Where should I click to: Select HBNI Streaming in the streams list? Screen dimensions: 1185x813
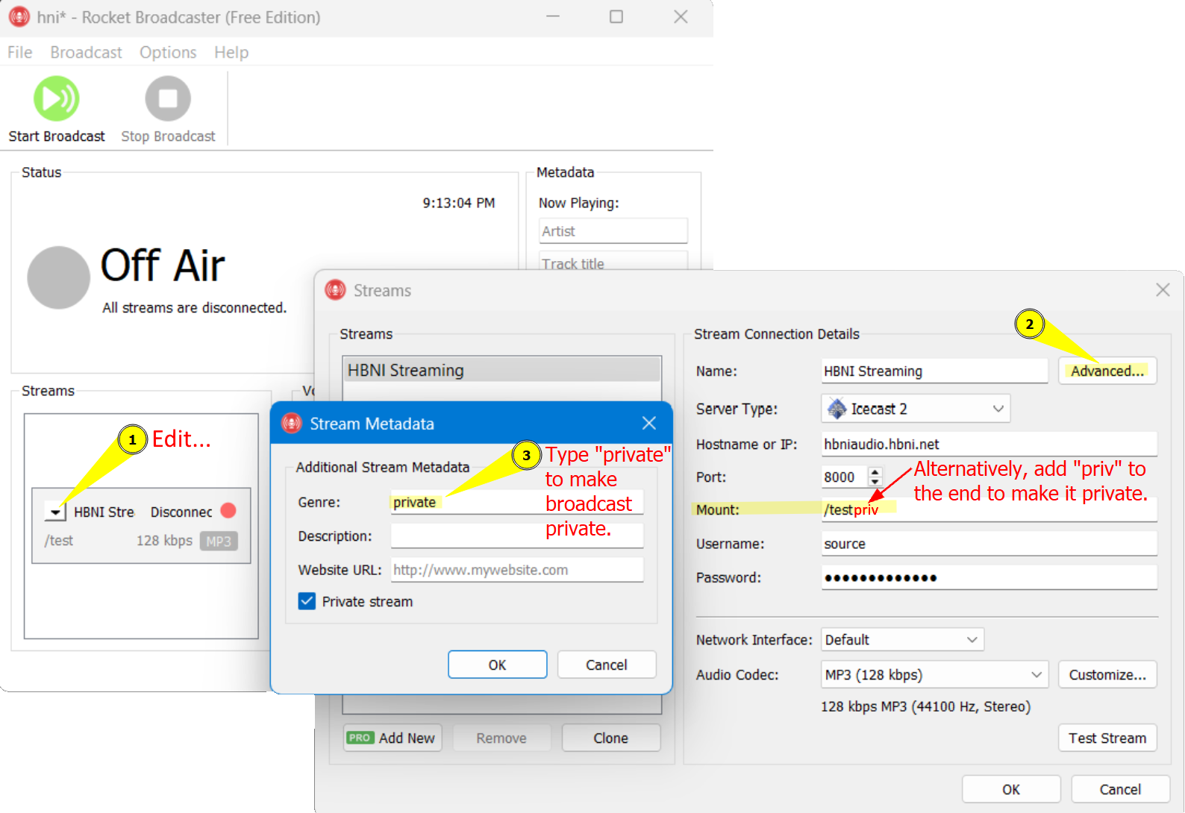click(x=501, y=370)
